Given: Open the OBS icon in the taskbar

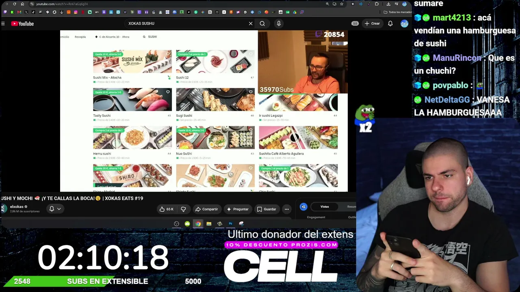Looking at the screenshot, I should click(x=176, y=224).
